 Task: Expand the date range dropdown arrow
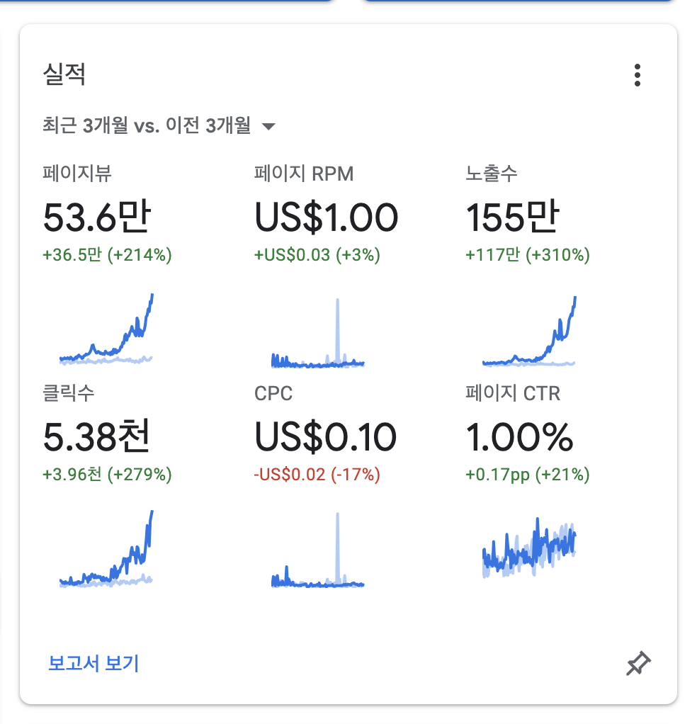(268, 127)
